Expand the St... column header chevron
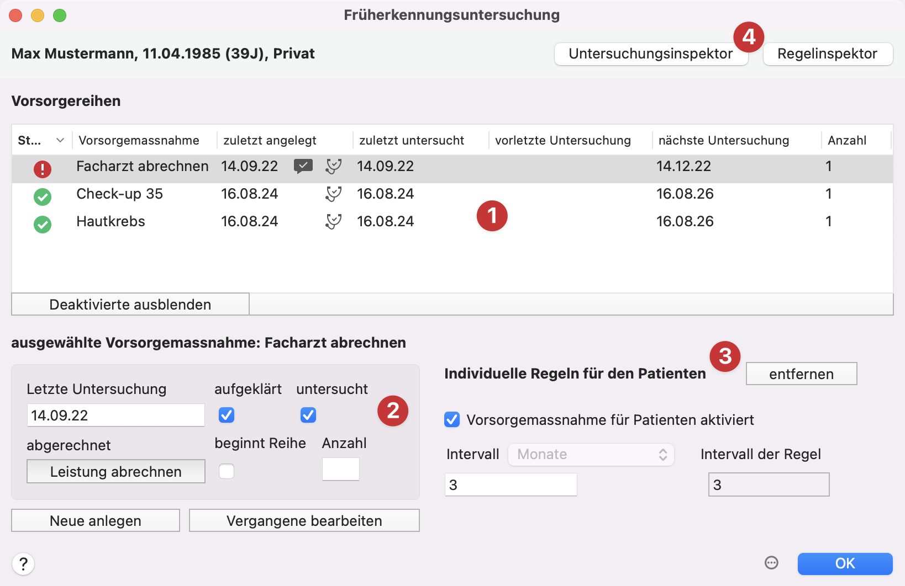 (x=60, y=141)
